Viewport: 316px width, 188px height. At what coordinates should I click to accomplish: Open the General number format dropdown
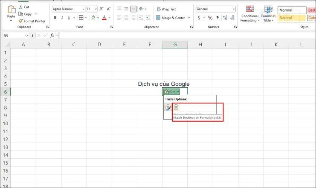234,9
